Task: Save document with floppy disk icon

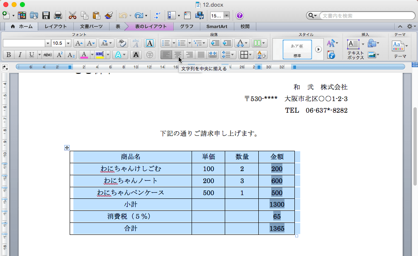Action: coord(46,15)
